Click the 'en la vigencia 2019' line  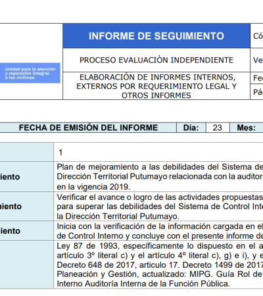coord(93,187)
